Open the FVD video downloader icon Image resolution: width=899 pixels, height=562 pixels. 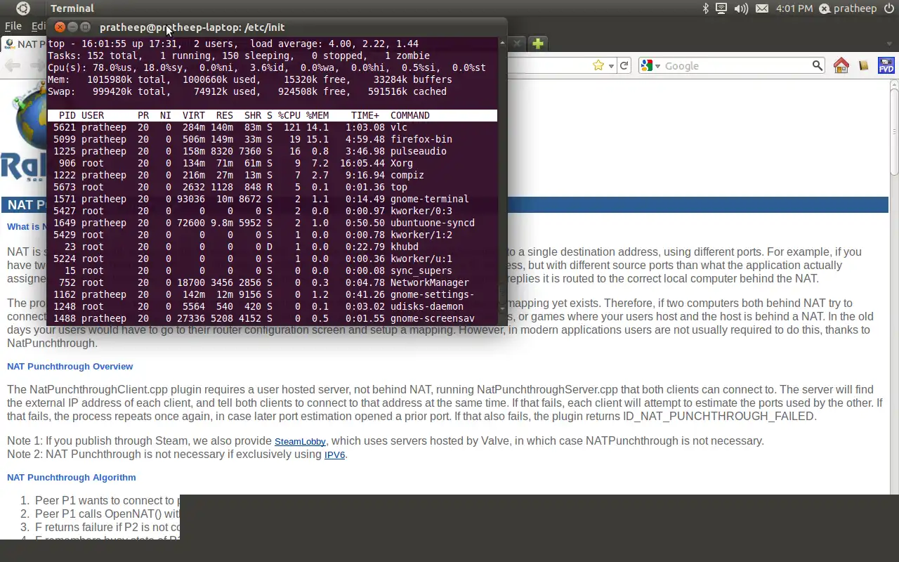(x=886, y=65)
